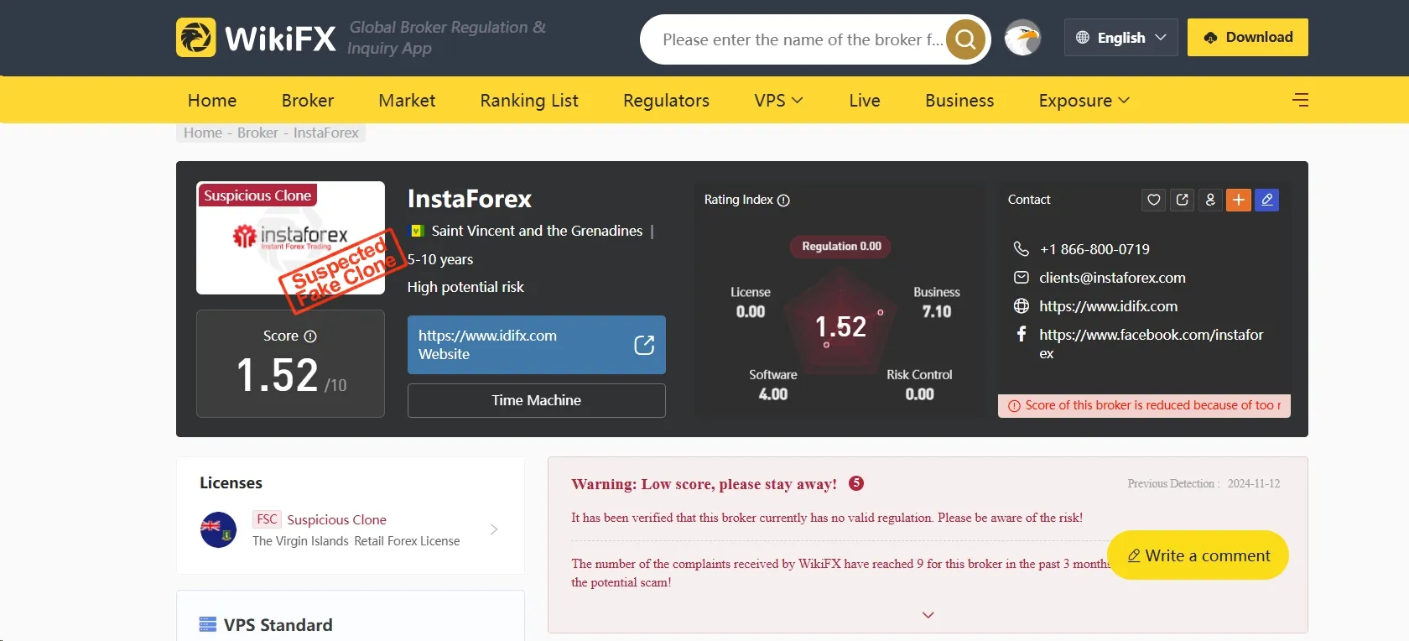This screenshot has height=641, width=1409.
Task: Click the 'High potential risk' text
Action: pos(465,287)
